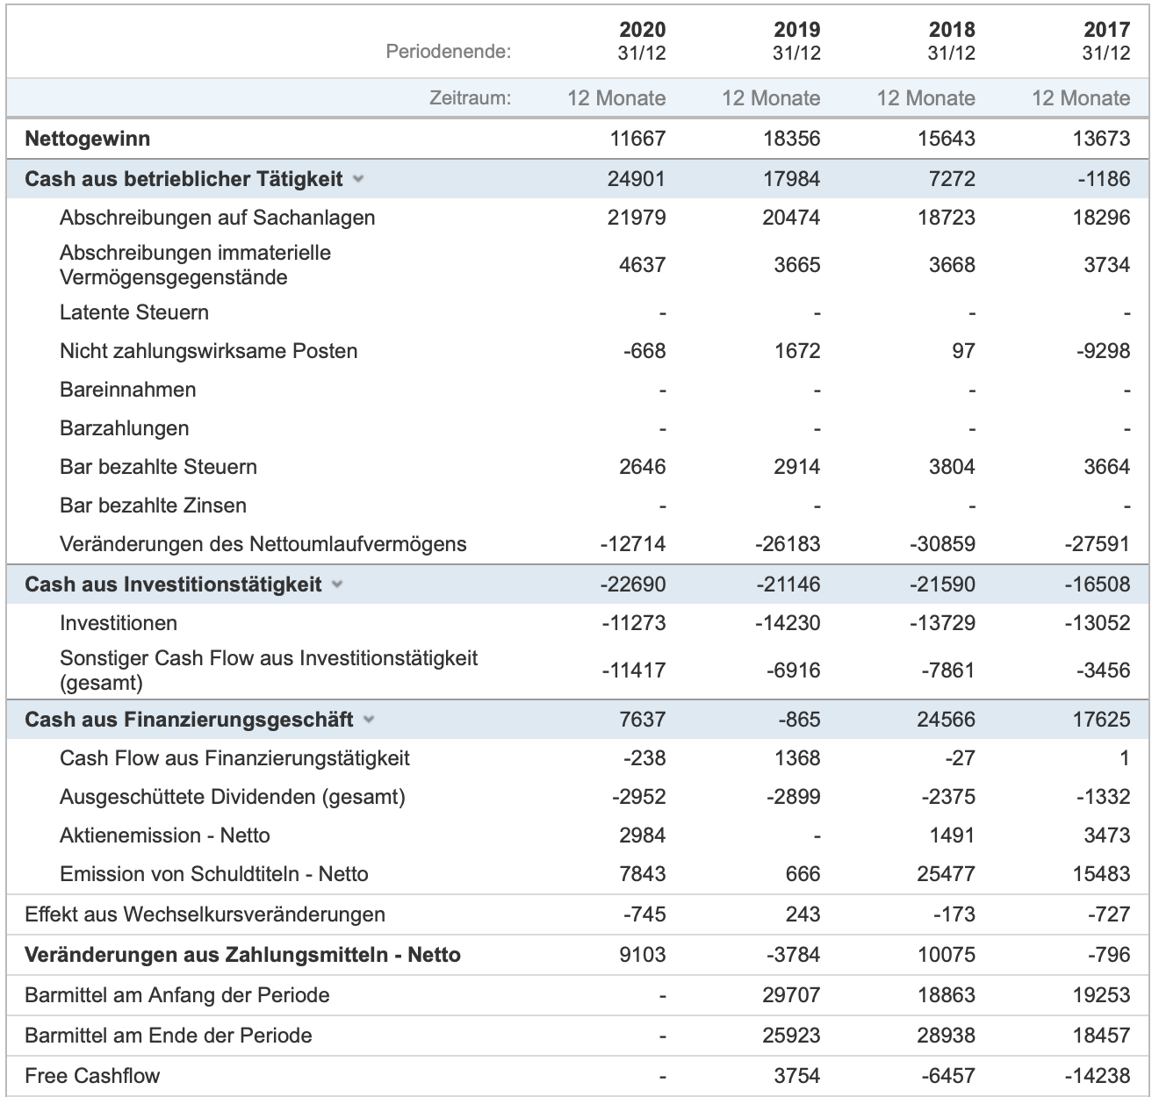Click the Nettogewinn row label
The height and width of the screenshot is (1097, 1159).
click(88, 139)
